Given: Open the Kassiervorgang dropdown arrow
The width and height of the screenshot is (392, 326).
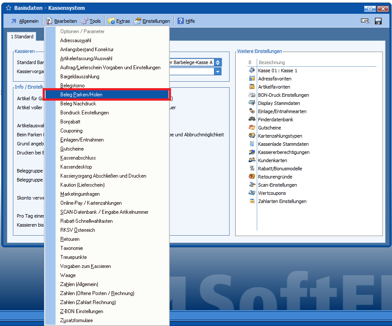Looking at the screenshot, I should click(218, 71).
